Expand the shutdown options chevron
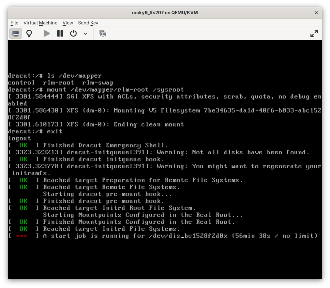 pyautogui.click(x=86, y=34)
